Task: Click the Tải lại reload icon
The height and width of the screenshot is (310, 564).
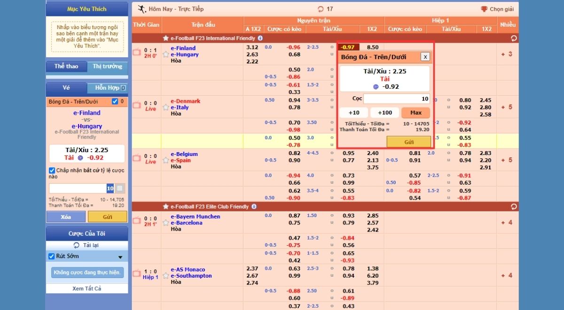Action: click(x=77, y=245)
